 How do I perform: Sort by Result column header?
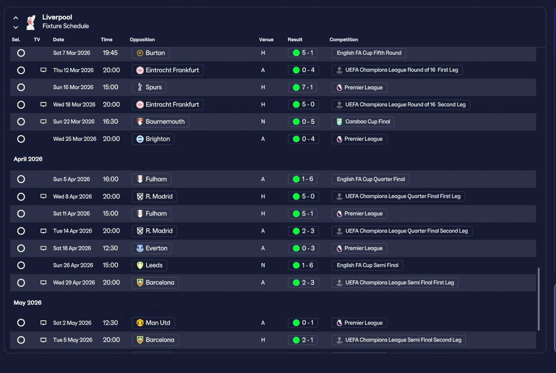coord(295,40)
